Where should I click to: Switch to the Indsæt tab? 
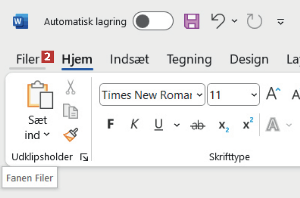(129, 59)
